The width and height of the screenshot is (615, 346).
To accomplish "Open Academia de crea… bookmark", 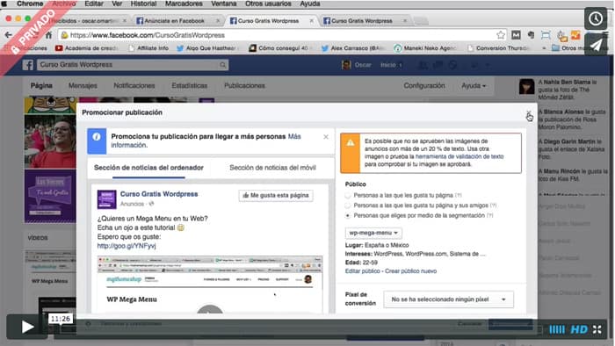I will pyautogui.click(x=87, y=48).
